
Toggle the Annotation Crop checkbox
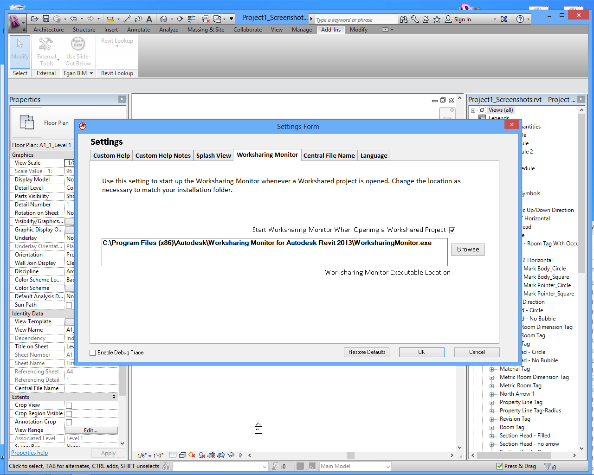coord(69,422)
